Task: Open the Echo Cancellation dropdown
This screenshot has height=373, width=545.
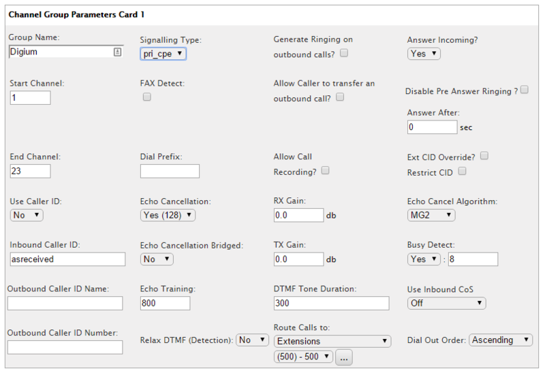Action: pyautogui.click(x=168, y=215)
